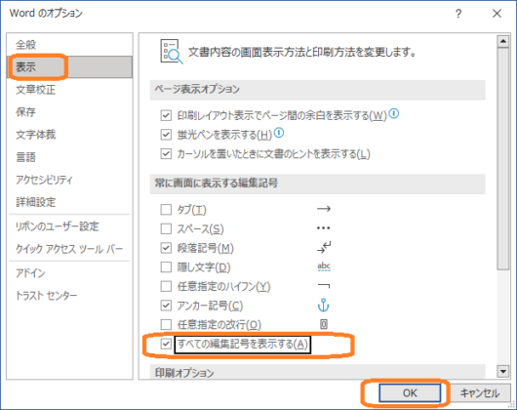
Task: Toggle the スペース(S) checkbox
Action: 166,228
